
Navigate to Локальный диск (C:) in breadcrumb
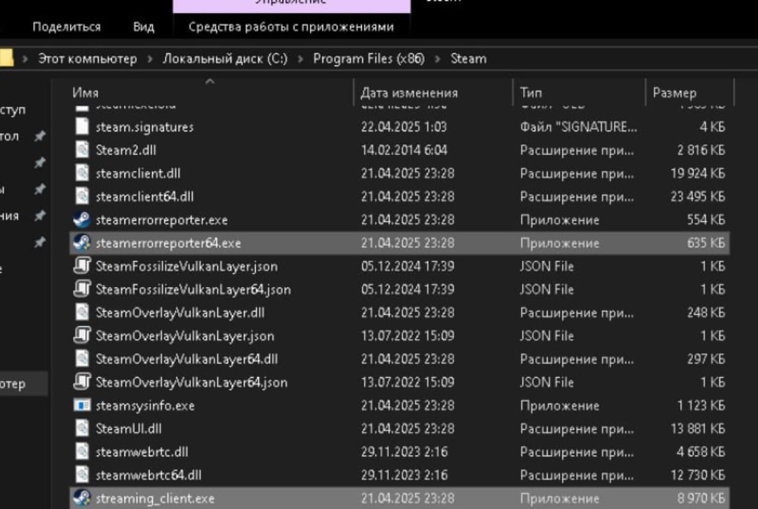point(224,59)
